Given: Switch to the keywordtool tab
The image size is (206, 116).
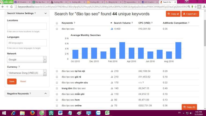Looking at the screenshot, I should [132, 2].
